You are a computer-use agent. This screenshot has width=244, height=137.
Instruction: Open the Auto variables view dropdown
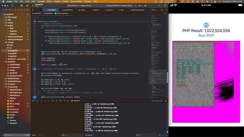[34, 135]
